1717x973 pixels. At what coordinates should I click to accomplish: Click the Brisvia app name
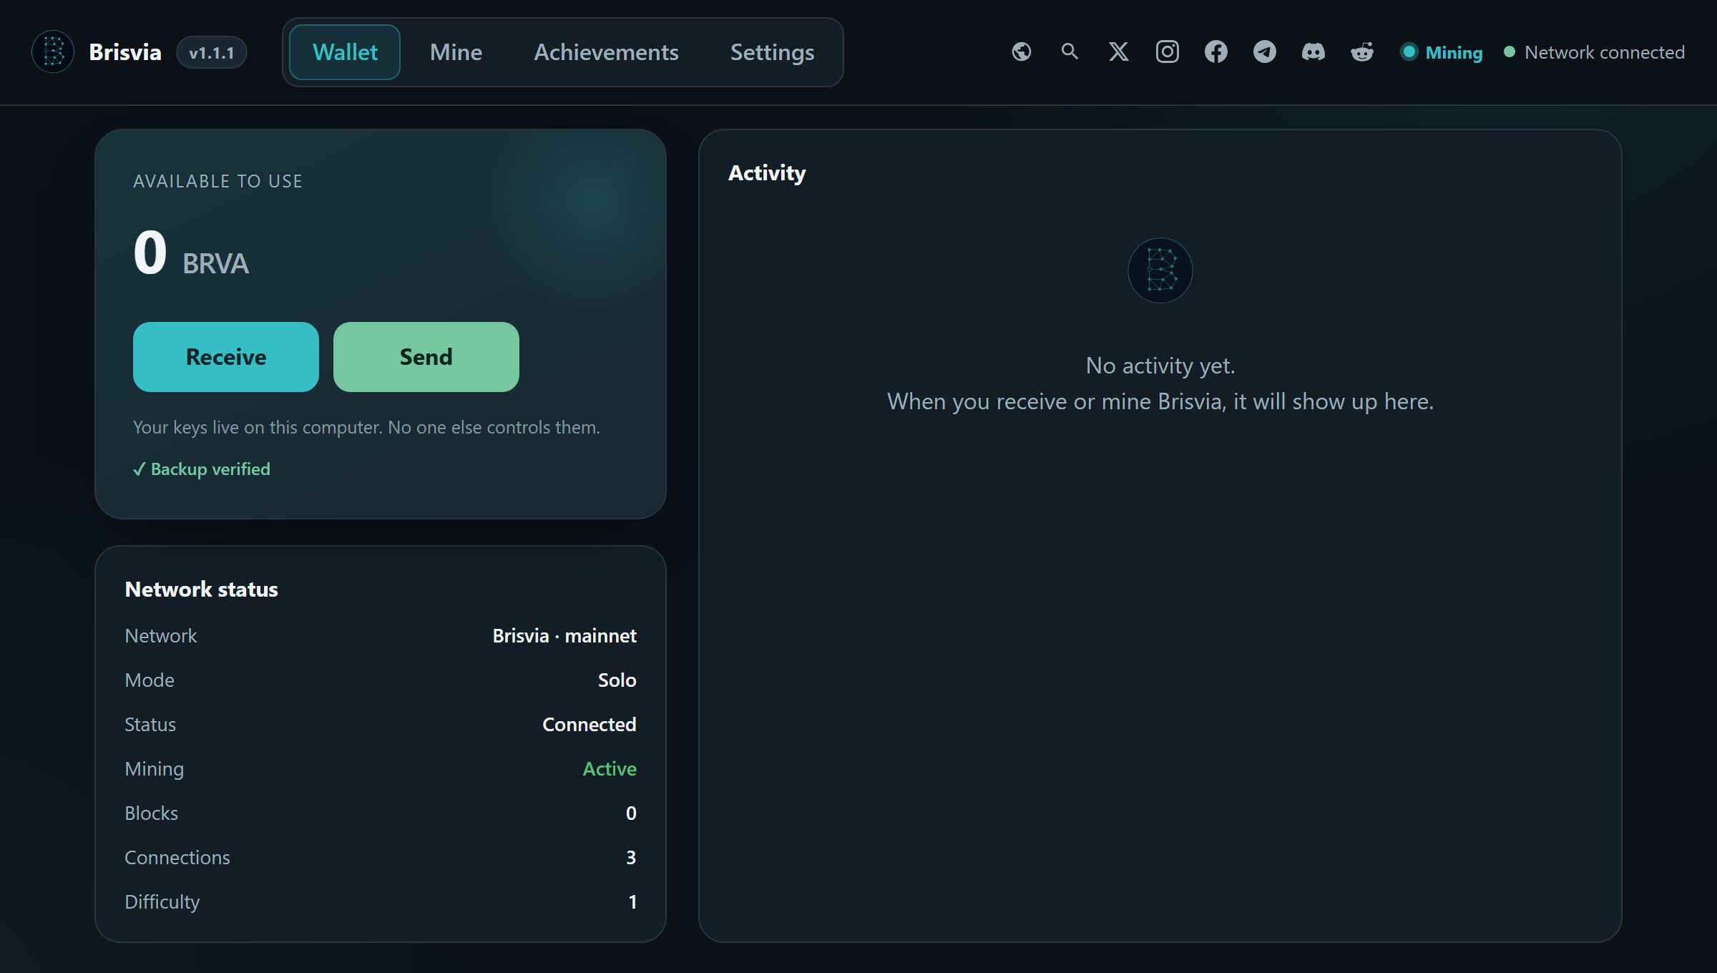tap(125, 52)
